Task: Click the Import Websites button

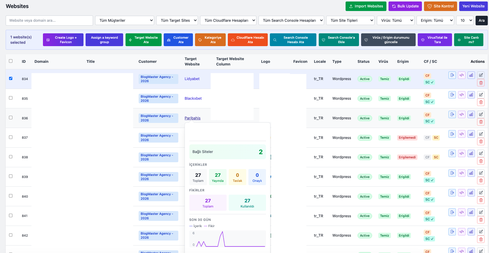Action: (x=366, y=6)
